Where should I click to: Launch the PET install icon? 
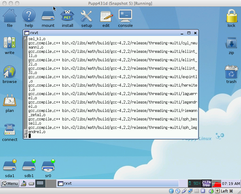tap(67, 16)
